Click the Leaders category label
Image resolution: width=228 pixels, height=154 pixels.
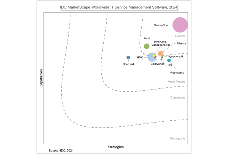(x=180, y=36)
